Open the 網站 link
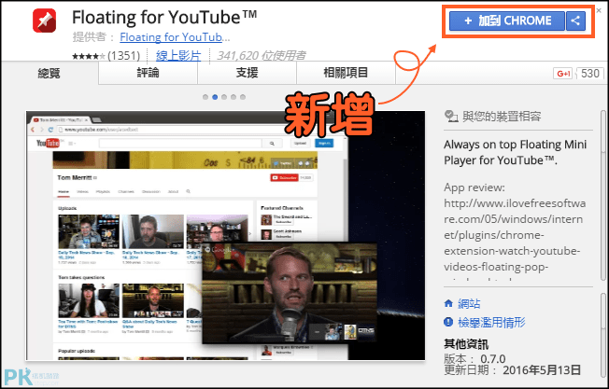The image size is (609, 389). coord(469,303)
